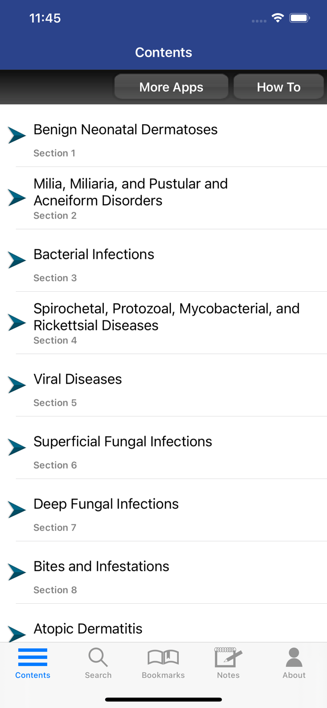327x708 pixels.
Task: Switch to the Bookmarks tab
Action: point(163,663)
